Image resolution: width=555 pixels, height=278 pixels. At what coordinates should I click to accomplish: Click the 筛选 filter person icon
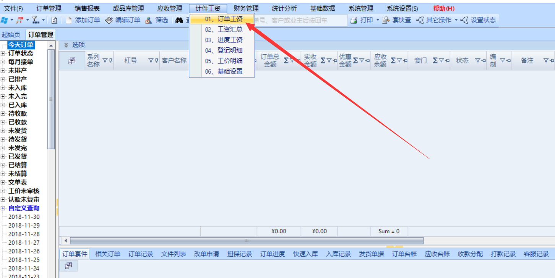pos(149,20)
